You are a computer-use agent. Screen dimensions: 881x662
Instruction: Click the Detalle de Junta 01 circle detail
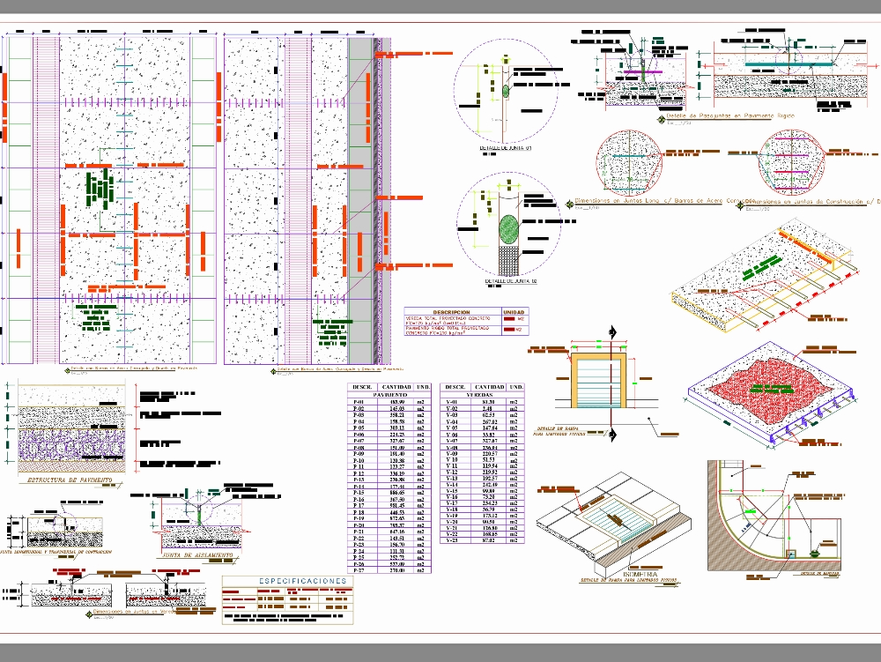click(504, 91)
